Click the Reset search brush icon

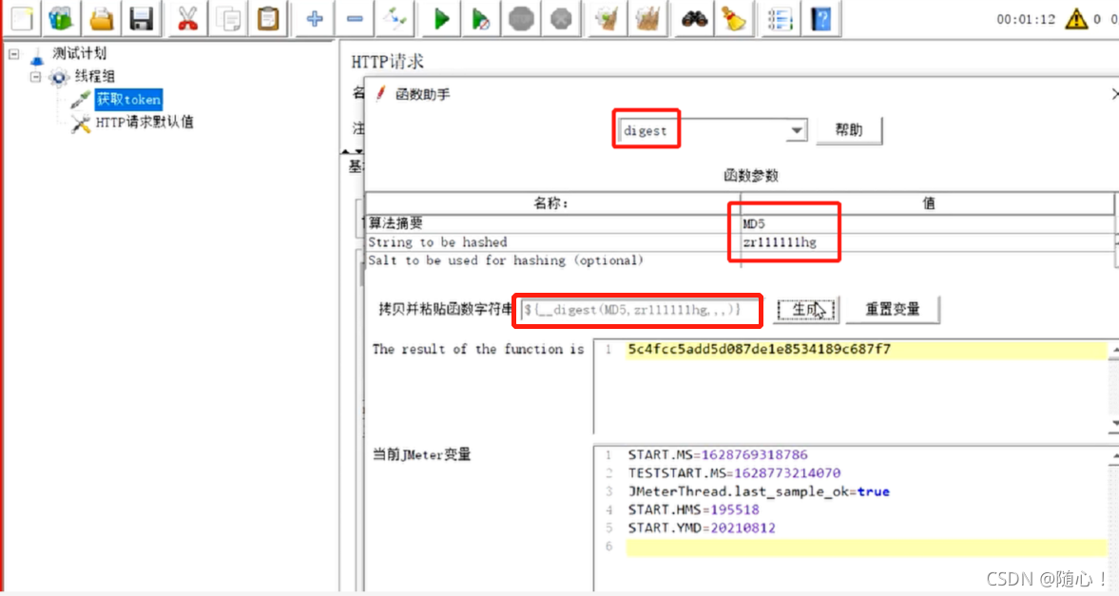(734, 18)
